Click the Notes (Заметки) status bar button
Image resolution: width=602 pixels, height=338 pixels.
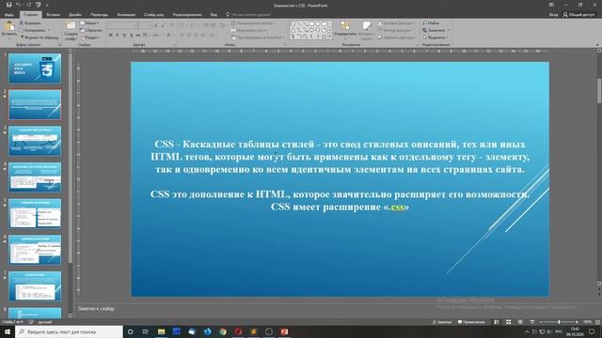click(441, 322)
